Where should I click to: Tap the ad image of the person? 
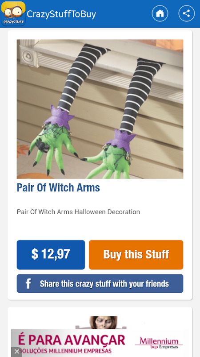click(x=103, y=322)
